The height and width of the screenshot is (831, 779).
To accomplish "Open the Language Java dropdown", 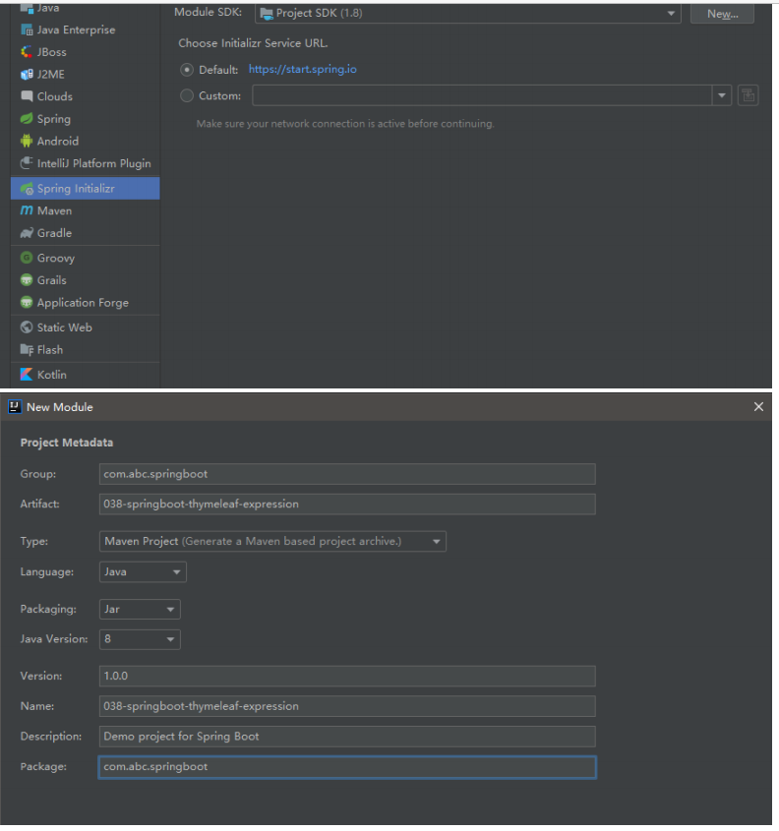I will pos(143,572).
